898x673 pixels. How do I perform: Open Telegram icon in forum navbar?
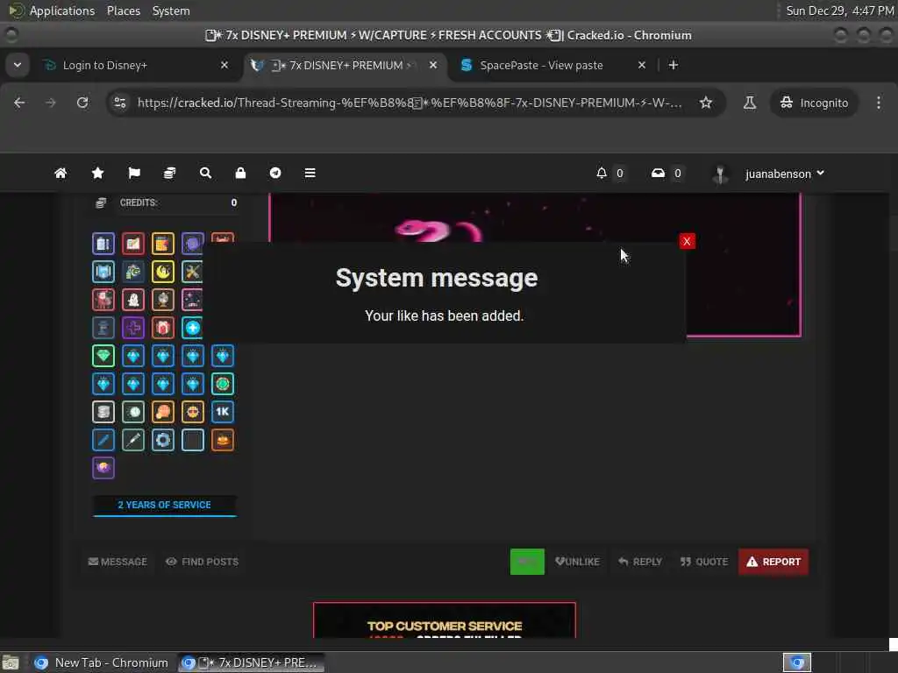click(x=275, y=173)
